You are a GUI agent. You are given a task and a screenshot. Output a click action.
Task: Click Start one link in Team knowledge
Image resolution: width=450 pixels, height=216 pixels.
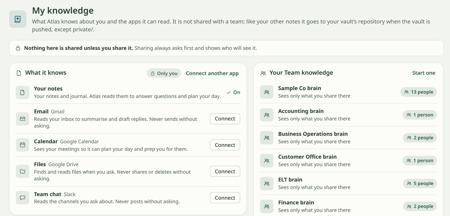424,73
